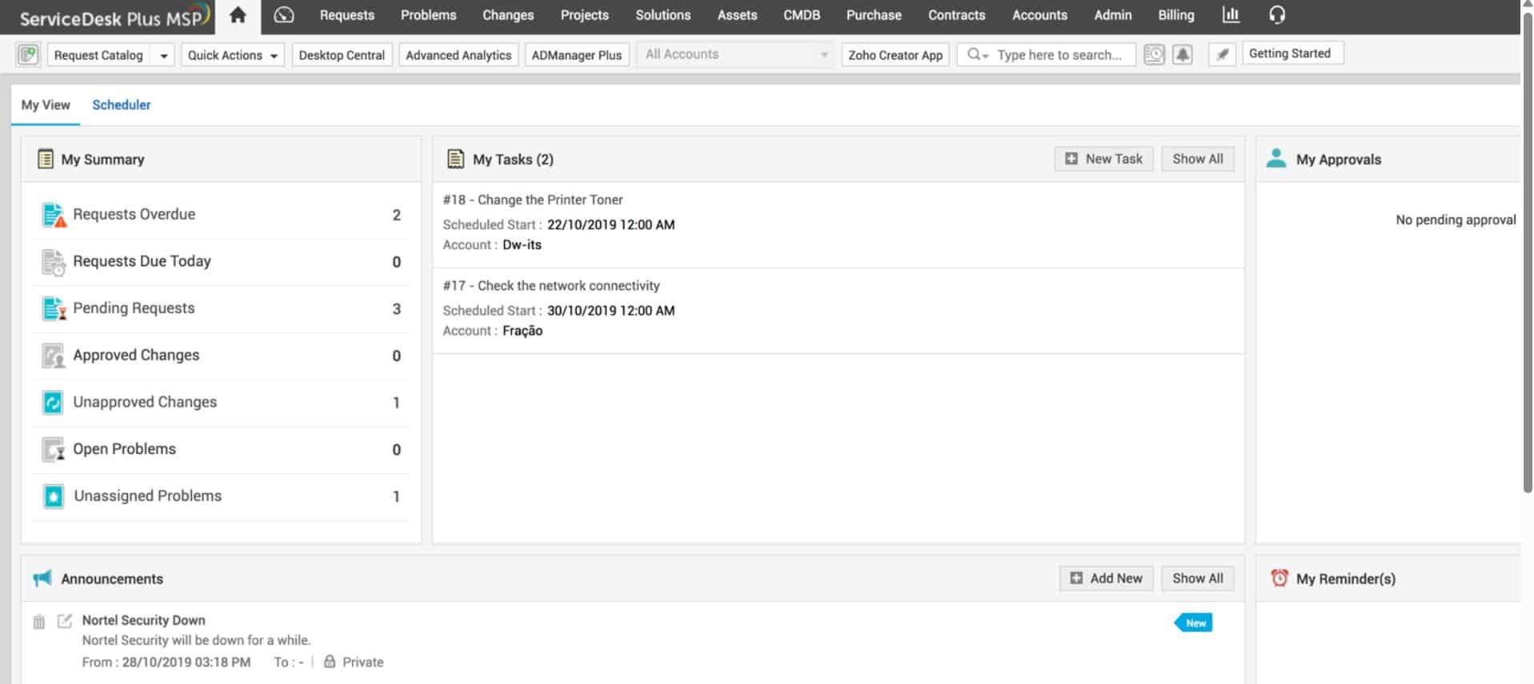Click the Open Problems icon
Viewport: 1534px width, 684px height.
[54, 449]
